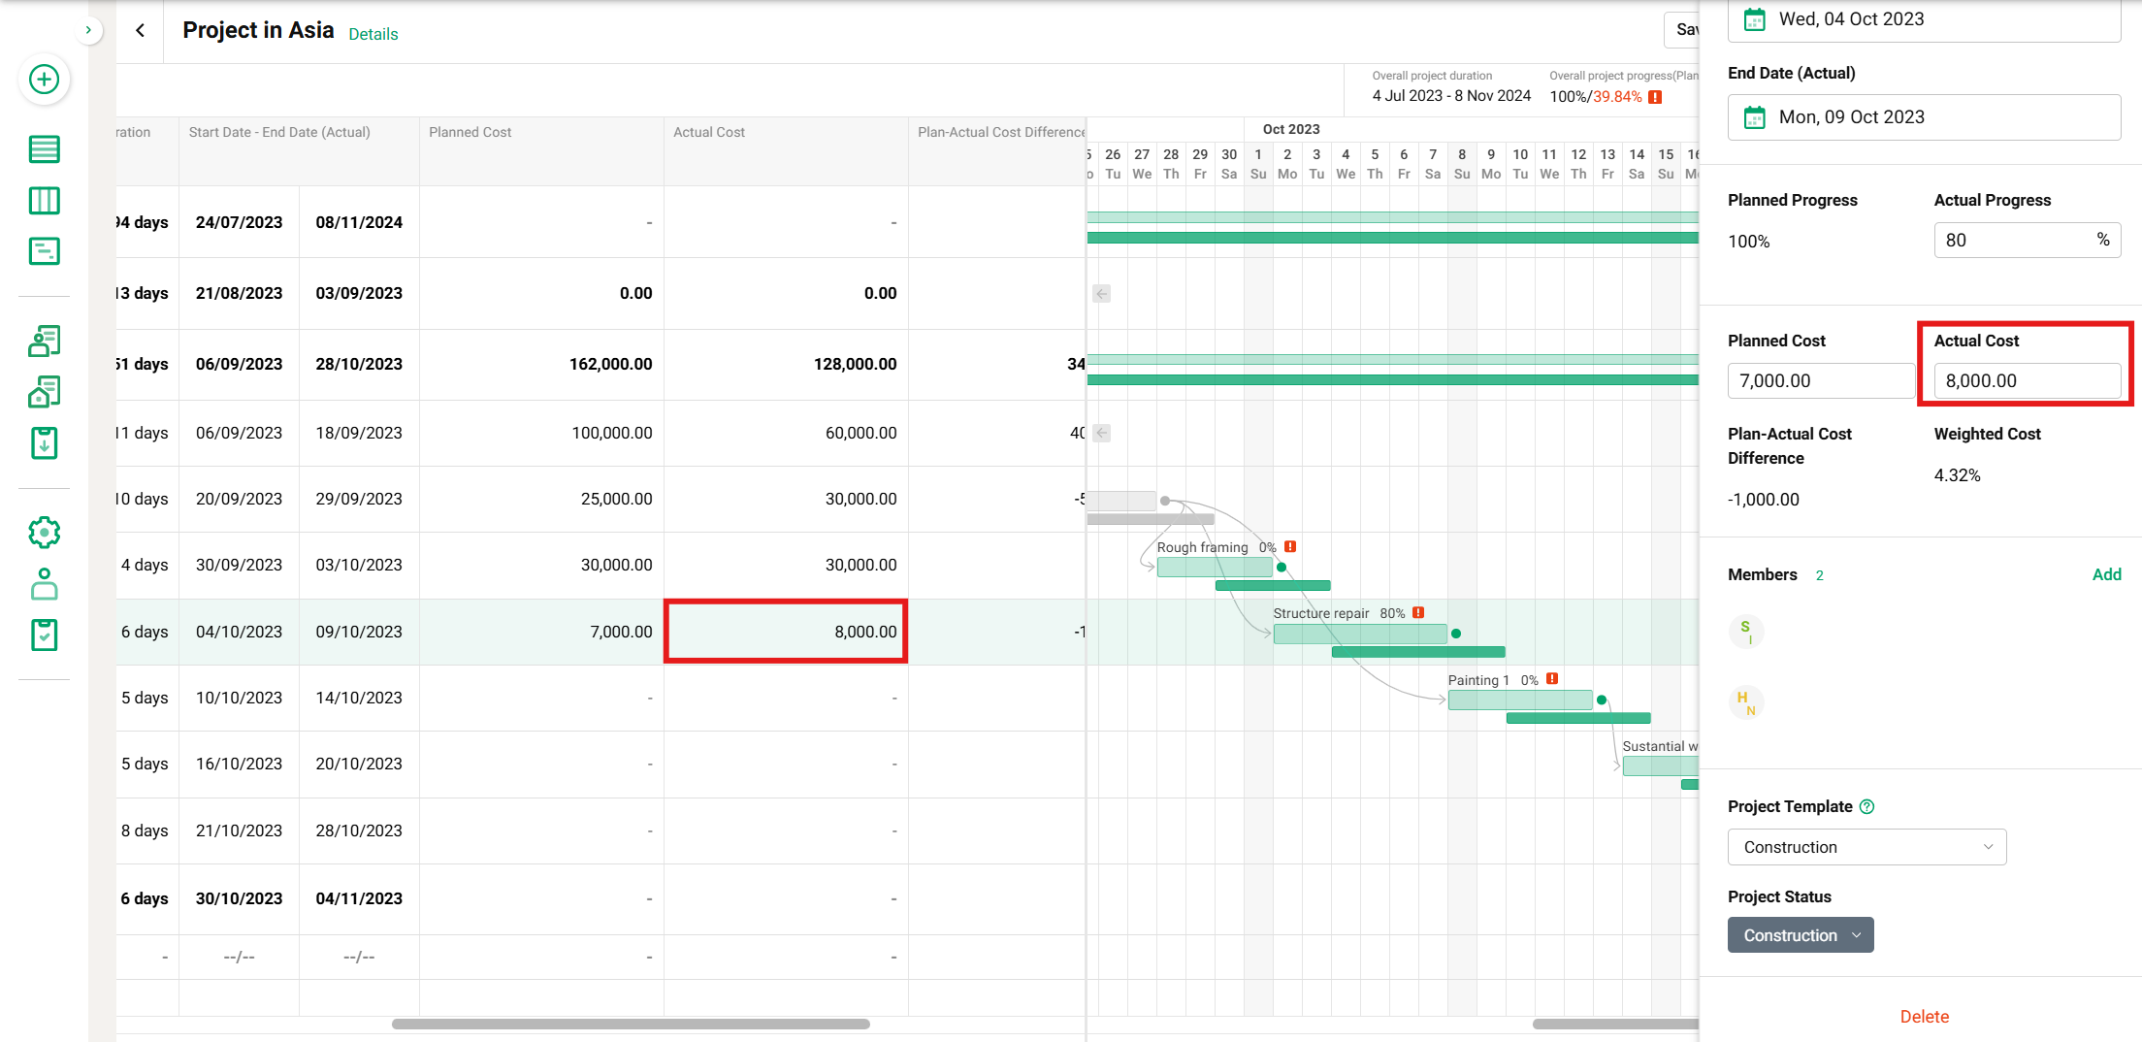This screenshot has height=1042, width=2142.
Task: Open the Project Status Construction dropdown
Action: pyautogui.click(x=1800, y=934)
